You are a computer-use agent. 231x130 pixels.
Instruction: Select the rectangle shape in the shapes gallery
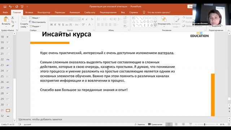click(x=144, y=18)
